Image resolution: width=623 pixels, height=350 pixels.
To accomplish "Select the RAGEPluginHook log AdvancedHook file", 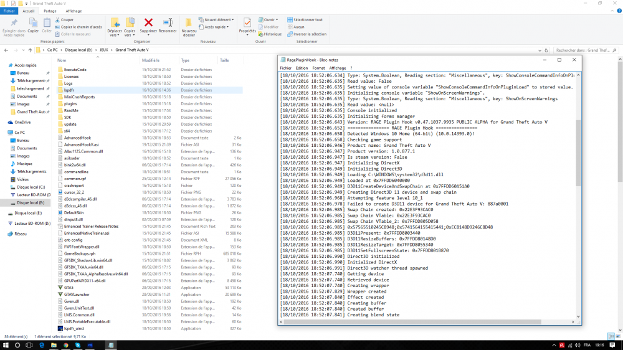I will coord(77,138).
